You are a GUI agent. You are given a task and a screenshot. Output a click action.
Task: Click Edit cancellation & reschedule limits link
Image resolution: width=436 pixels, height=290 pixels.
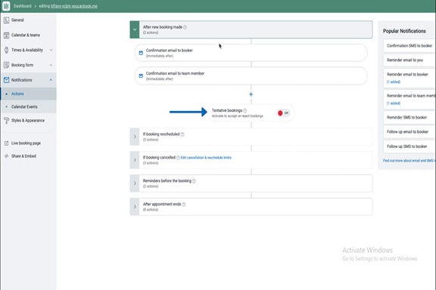tap(206, 158)
